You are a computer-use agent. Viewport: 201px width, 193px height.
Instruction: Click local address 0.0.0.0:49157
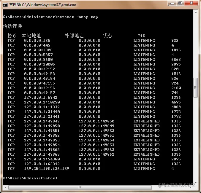pyautogui.click(x=39, y=93)
